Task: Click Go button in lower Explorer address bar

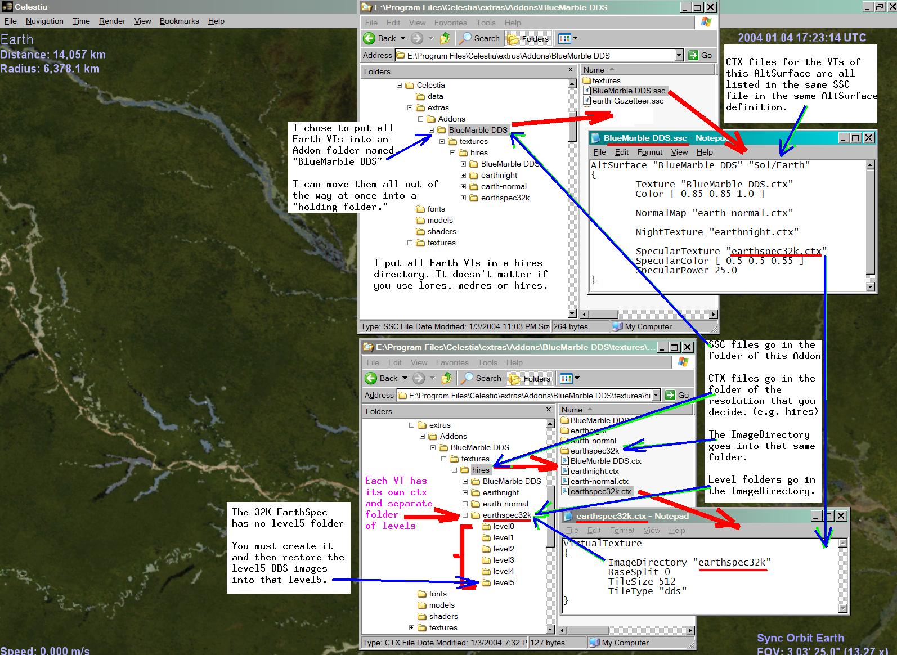Action: point(678,395)
